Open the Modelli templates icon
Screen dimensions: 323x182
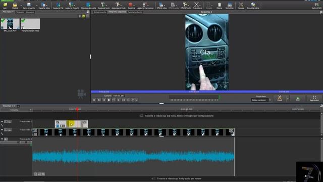click(x=15, y=6)
